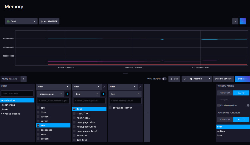
Task: Expand the Past 15m time range dropdown
Action: 200,79
